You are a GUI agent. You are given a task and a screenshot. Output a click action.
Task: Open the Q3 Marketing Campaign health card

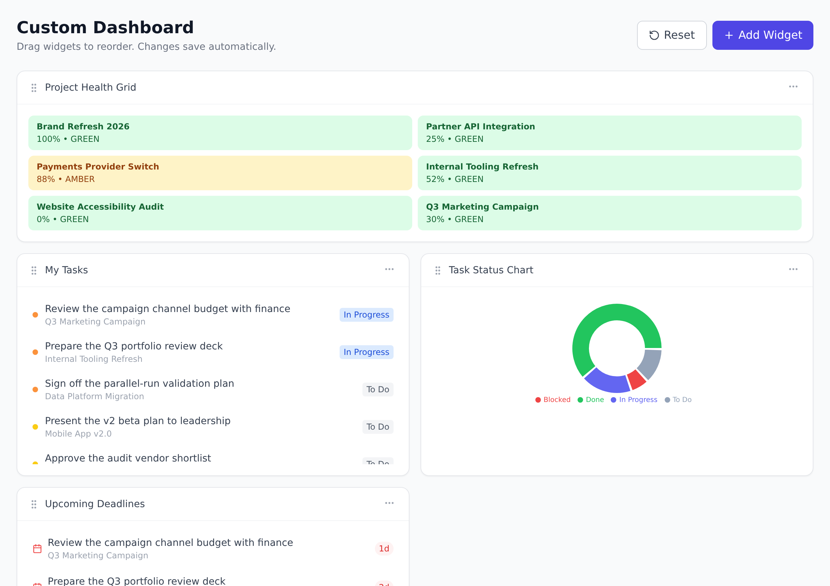tap(609, 213)
